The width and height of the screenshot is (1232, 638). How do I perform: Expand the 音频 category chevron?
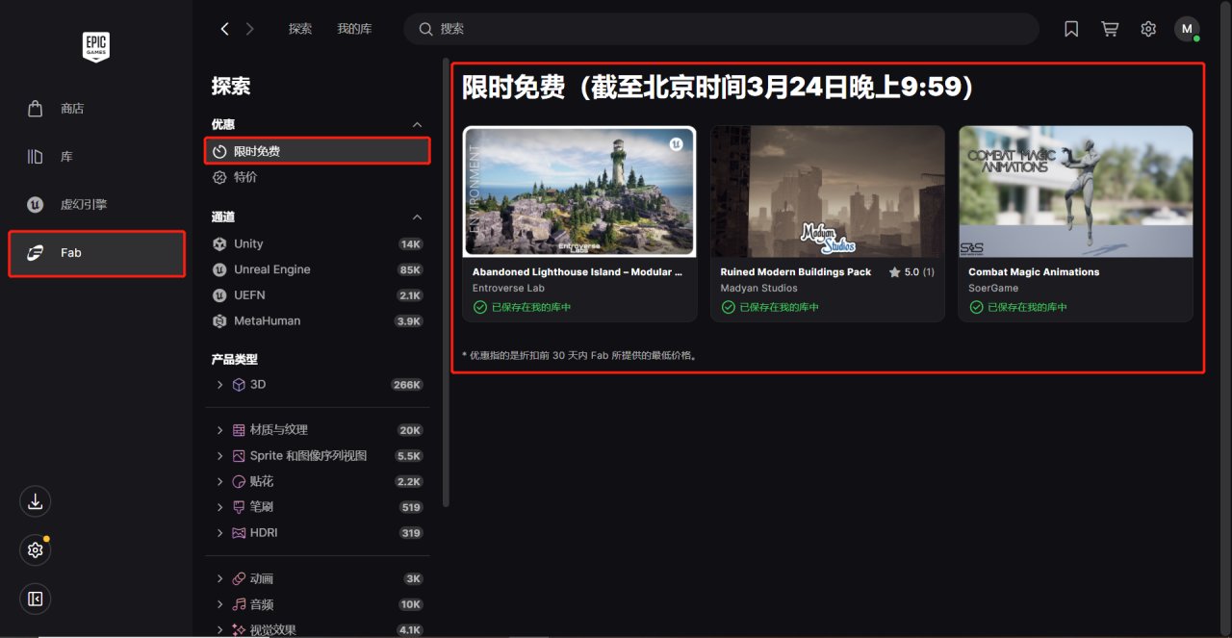pos(219,604)
